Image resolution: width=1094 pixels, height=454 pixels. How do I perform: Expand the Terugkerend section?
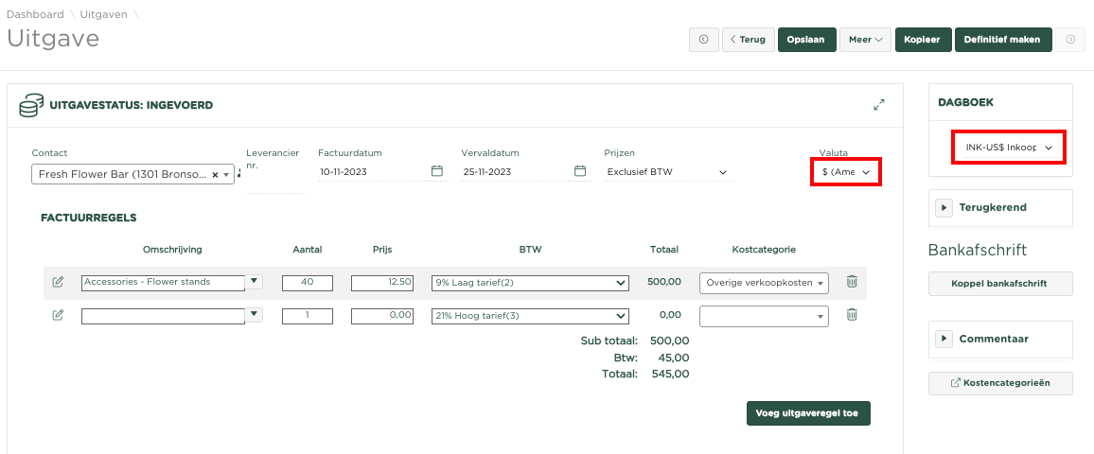coord(944,207)
